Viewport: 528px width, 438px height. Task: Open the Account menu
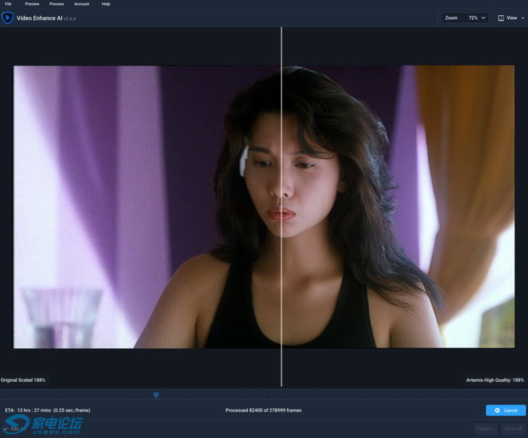81,4
